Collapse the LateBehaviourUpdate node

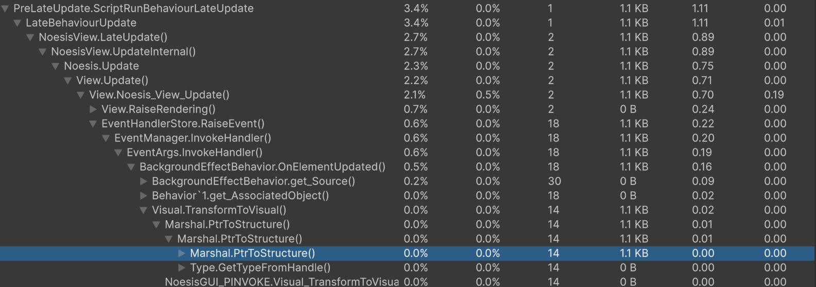pyautogui.click(x=17, y=23)
